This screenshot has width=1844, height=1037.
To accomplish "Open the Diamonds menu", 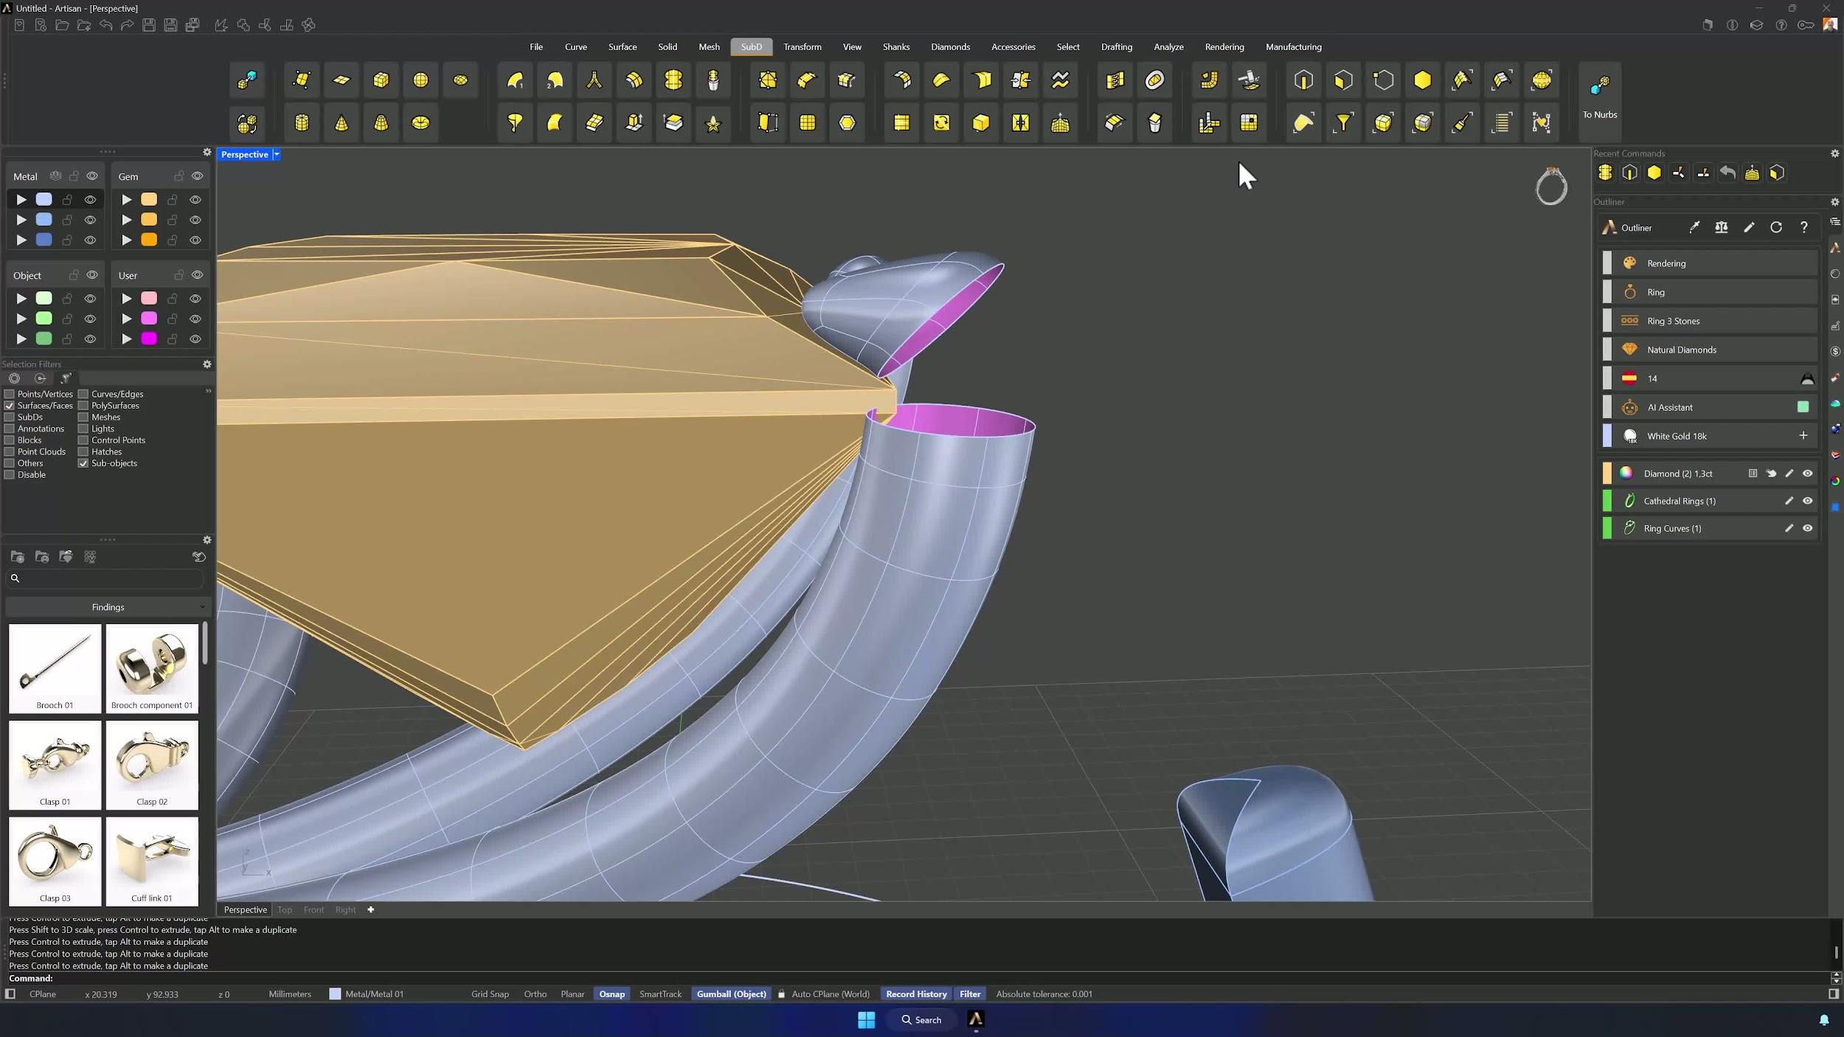I will 950,46.
